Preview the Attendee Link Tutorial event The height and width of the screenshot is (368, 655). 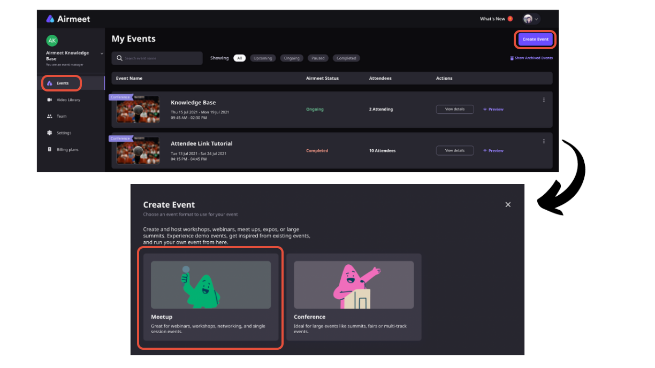(x=493, y=151)
